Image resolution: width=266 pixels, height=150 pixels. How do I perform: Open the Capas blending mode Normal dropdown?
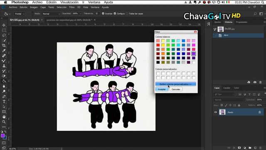click(x=229, y=100)
